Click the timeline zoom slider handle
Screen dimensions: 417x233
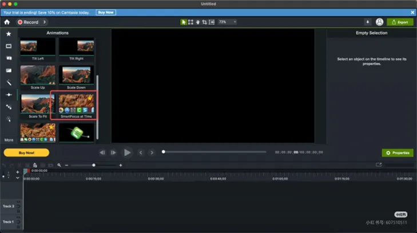94,165
